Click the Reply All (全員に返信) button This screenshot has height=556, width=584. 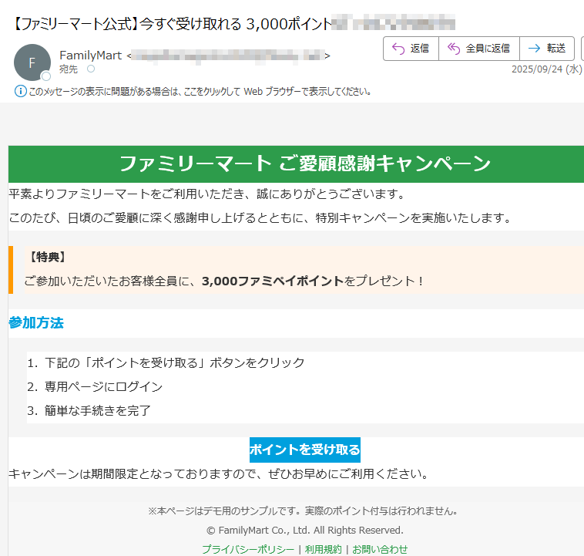click(x=478, y=48)
